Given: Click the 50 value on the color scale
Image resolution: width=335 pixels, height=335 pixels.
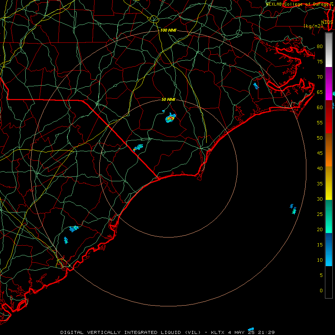Looking at the screenshot, I should pyautogui.click(x=320, y=138).
